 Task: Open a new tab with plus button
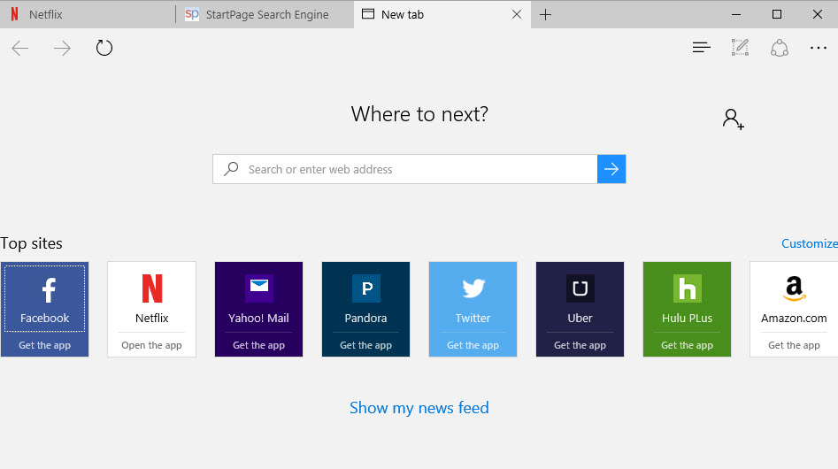click(546, 14)
